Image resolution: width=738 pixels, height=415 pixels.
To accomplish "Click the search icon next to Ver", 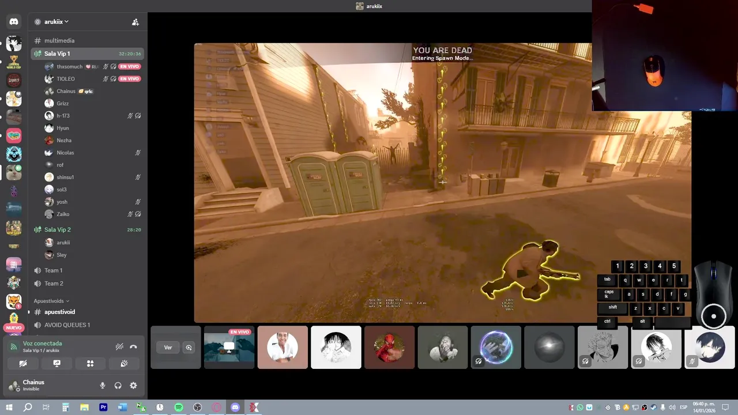I will click(189, 348).
